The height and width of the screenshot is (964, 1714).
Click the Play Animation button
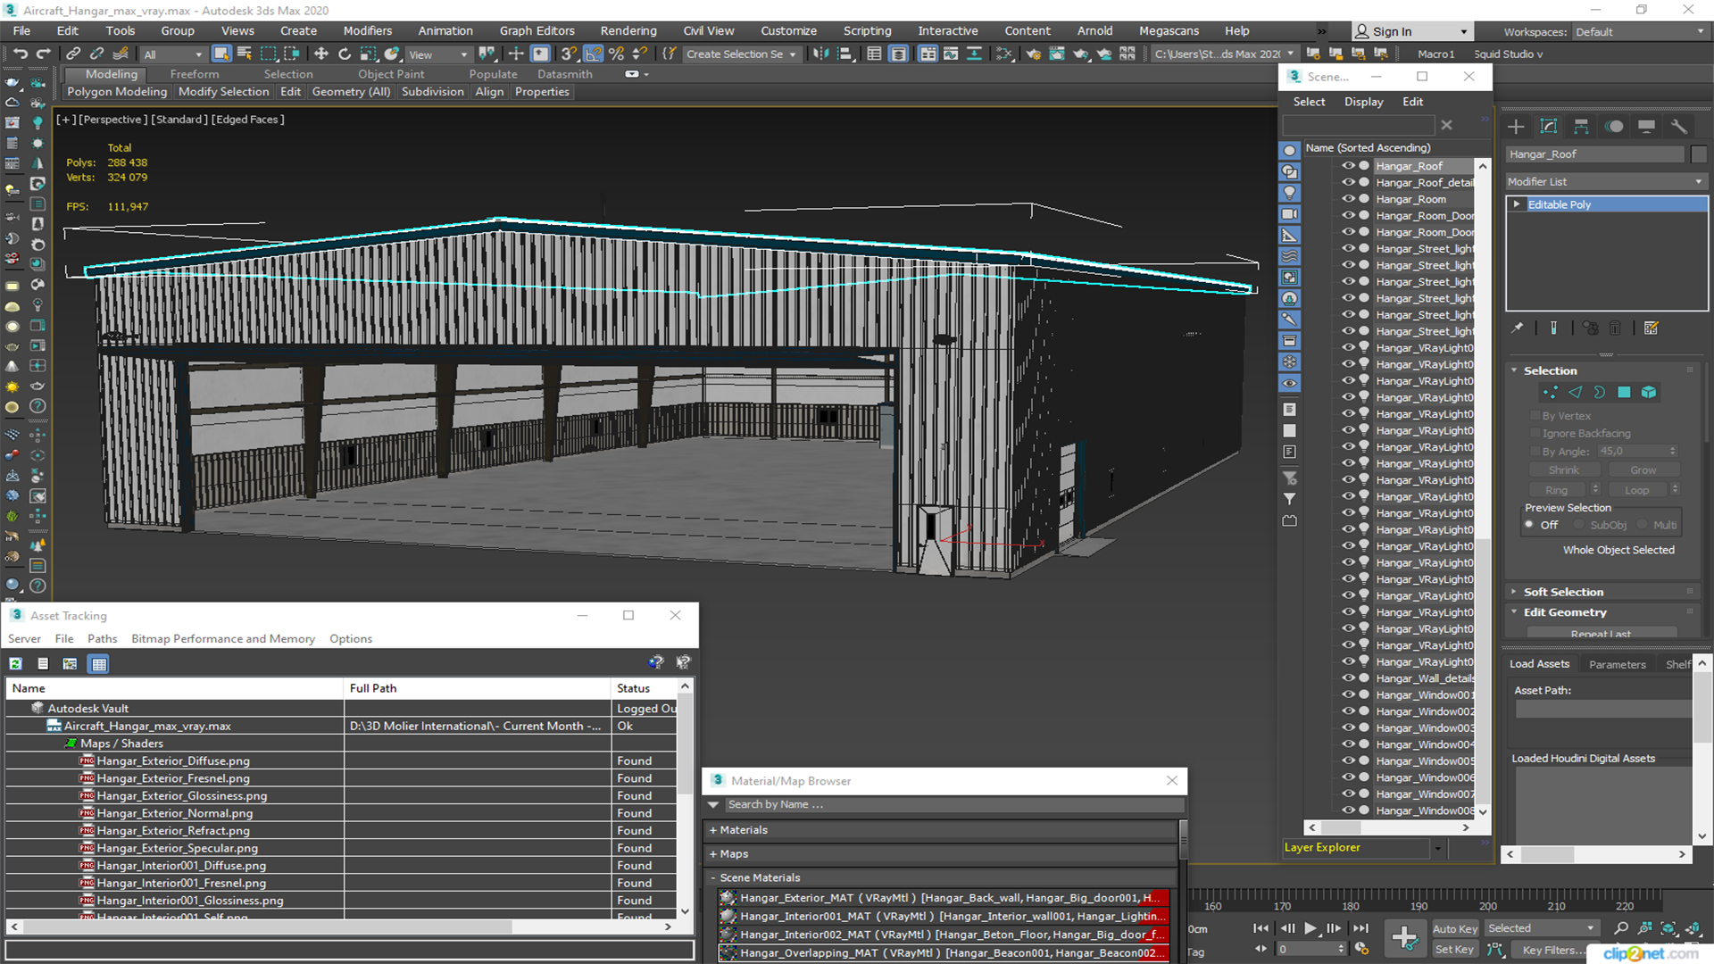1310,928
